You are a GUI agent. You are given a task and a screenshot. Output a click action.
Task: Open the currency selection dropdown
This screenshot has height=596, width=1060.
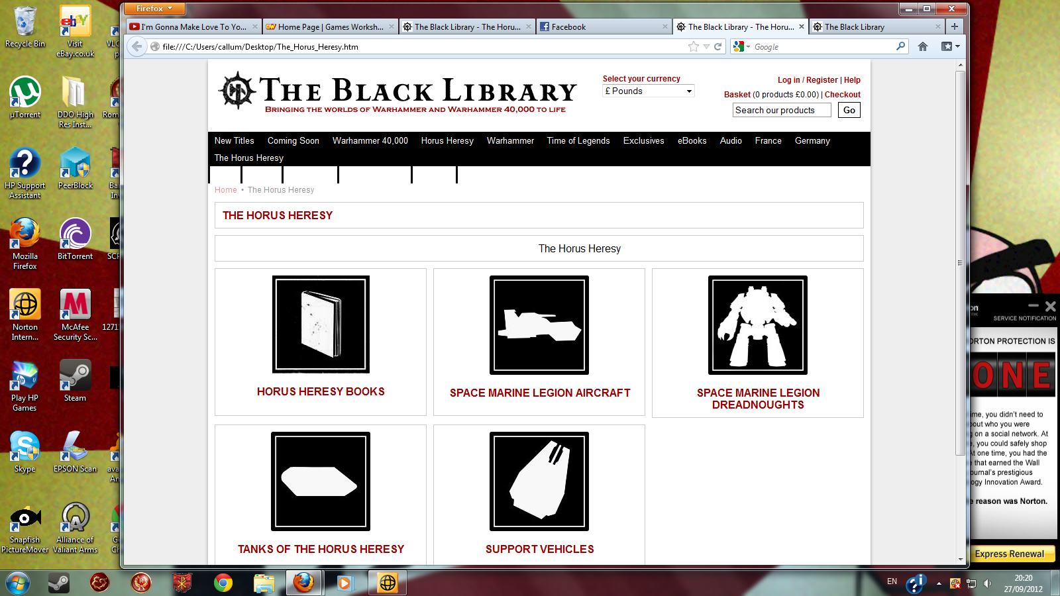point(648,91)
